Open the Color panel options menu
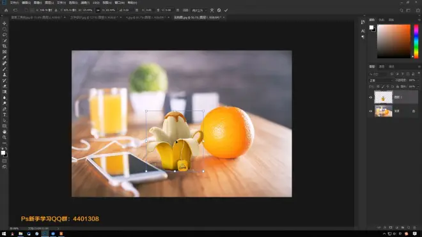Image resolution: width=422 pixels, height=237 pixels. [x=419, y=20]
